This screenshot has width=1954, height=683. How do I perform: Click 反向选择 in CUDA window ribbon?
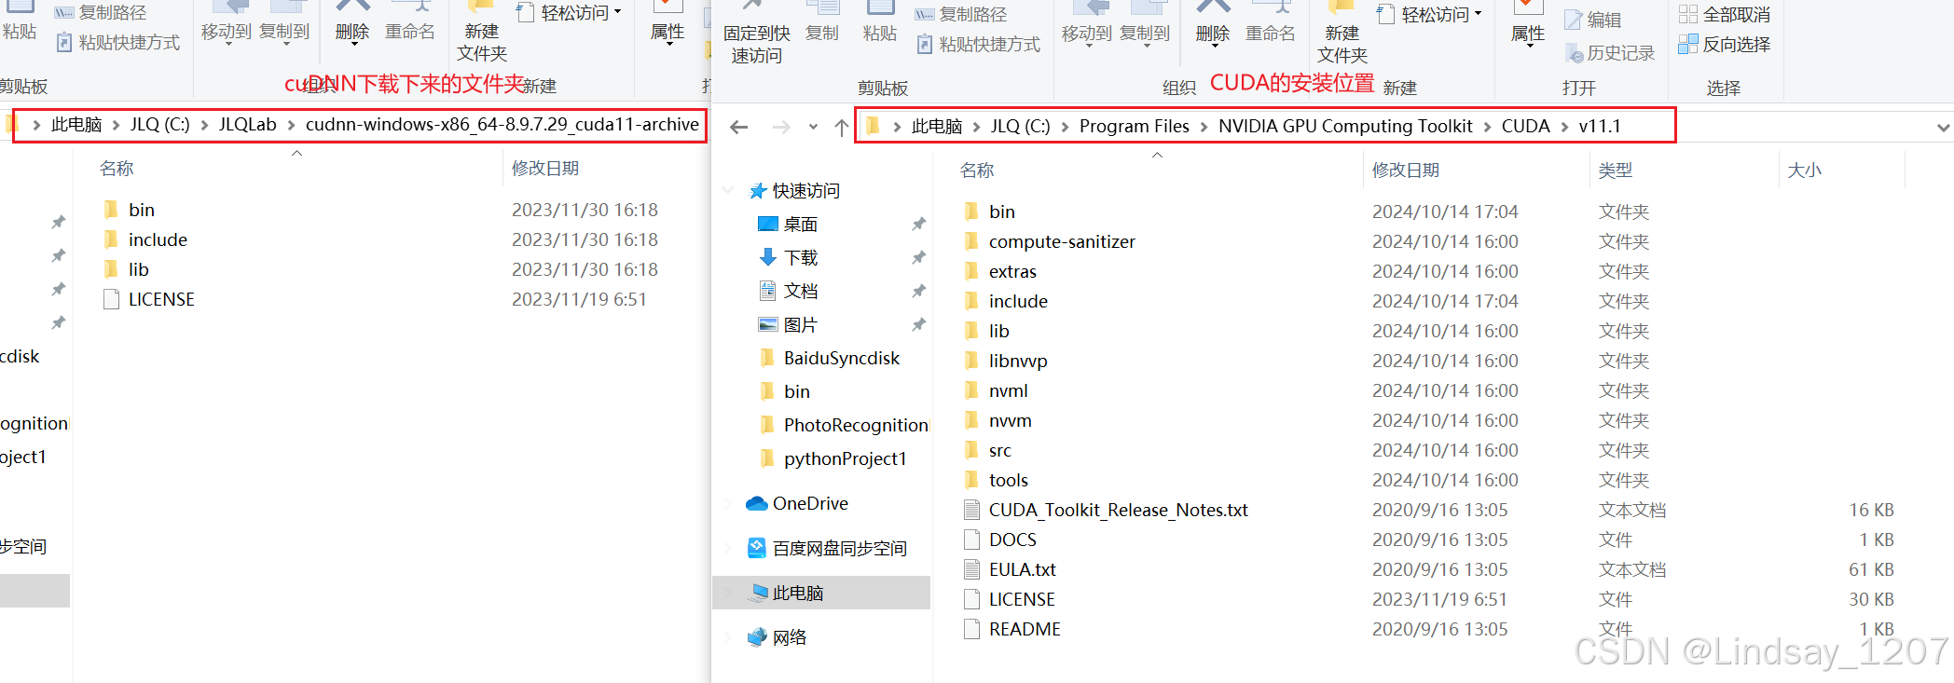(x=1725, y=44)
